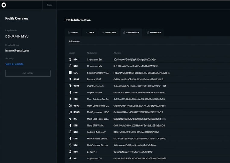Select the Crypto.com Ben nickname

point(95,60)
